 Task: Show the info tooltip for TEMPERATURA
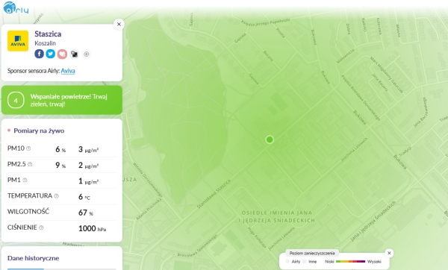coord(56,196)
